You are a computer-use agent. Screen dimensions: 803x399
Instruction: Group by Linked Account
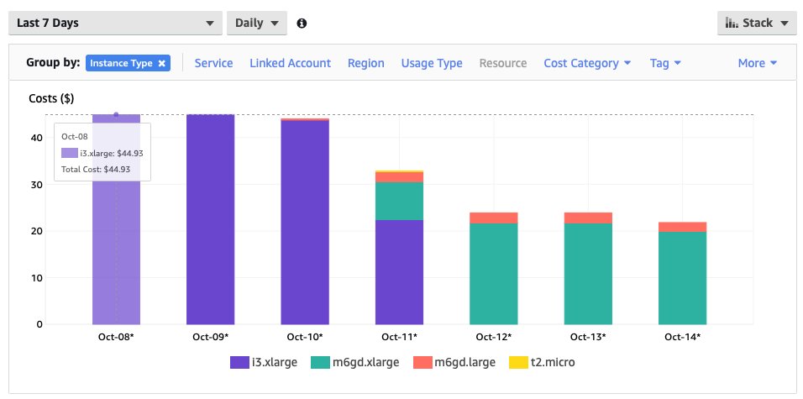point(290,63)
